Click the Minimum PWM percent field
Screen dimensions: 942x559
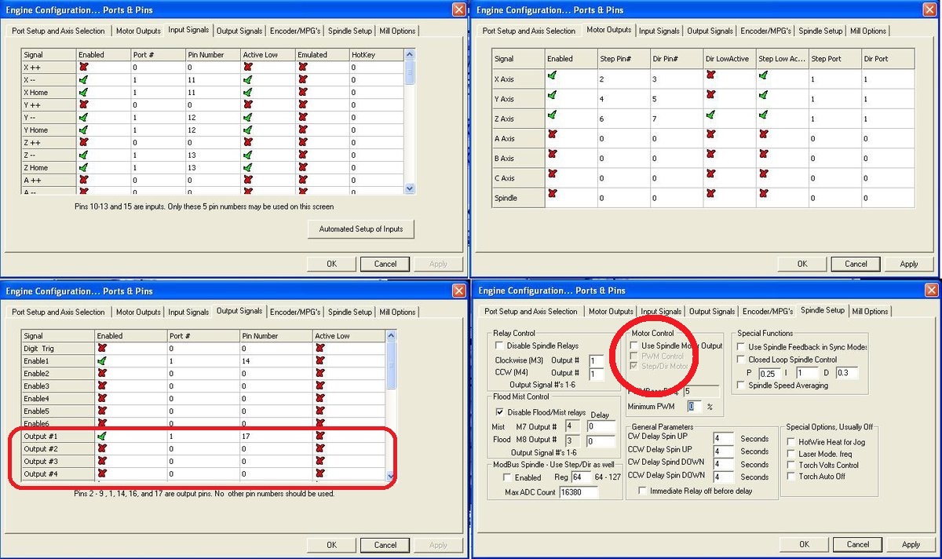click(695, 406)
